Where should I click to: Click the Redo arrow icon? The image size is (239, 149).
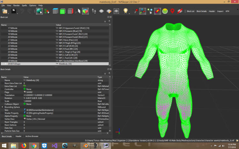point(29,11)
